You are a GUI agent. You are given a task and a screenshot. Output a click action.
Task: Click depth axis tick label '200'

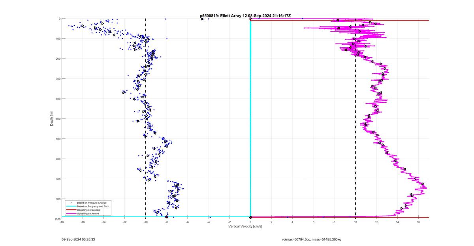58,59
